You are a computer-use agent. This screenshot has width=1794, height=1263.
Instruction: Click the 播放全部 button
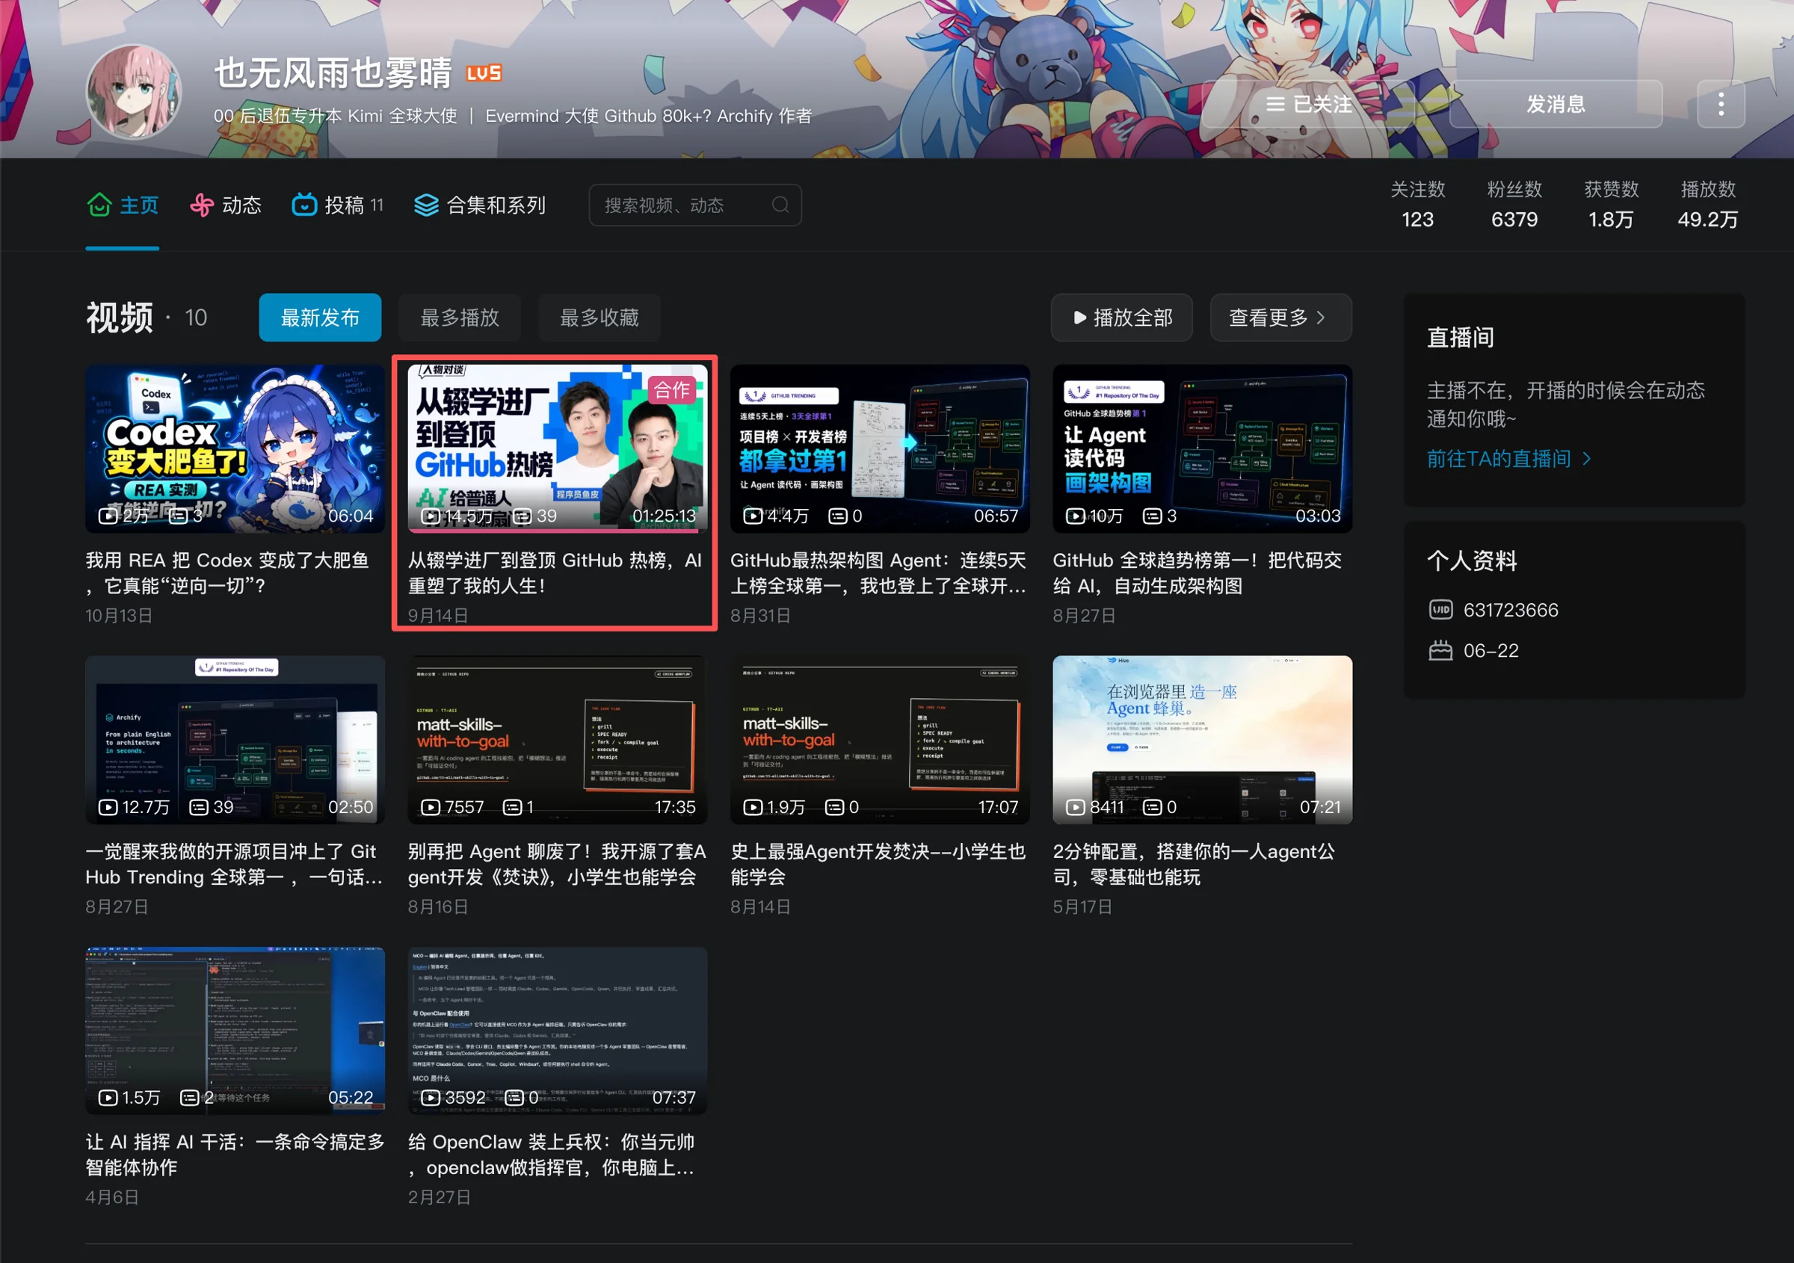[x=1122, y=317]
